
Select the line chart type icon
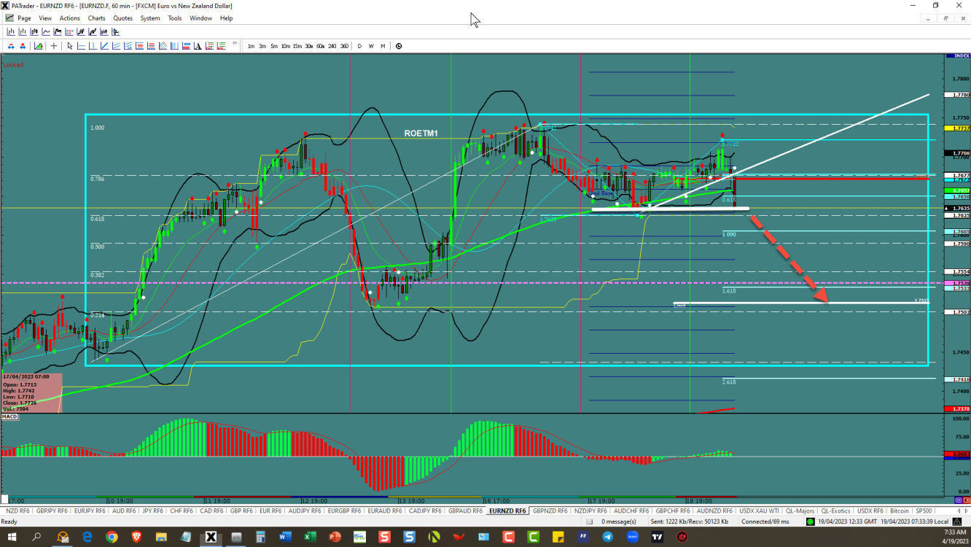46,32
